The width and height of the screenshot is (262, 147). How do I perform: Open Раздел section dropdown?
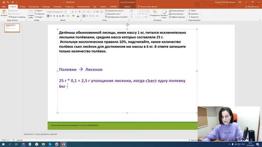(39, 17)
